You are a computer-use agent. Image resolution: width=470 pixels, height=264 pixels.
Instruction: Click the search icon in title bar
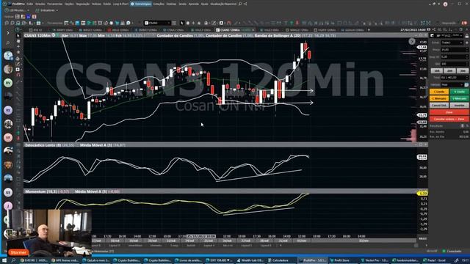240,4
